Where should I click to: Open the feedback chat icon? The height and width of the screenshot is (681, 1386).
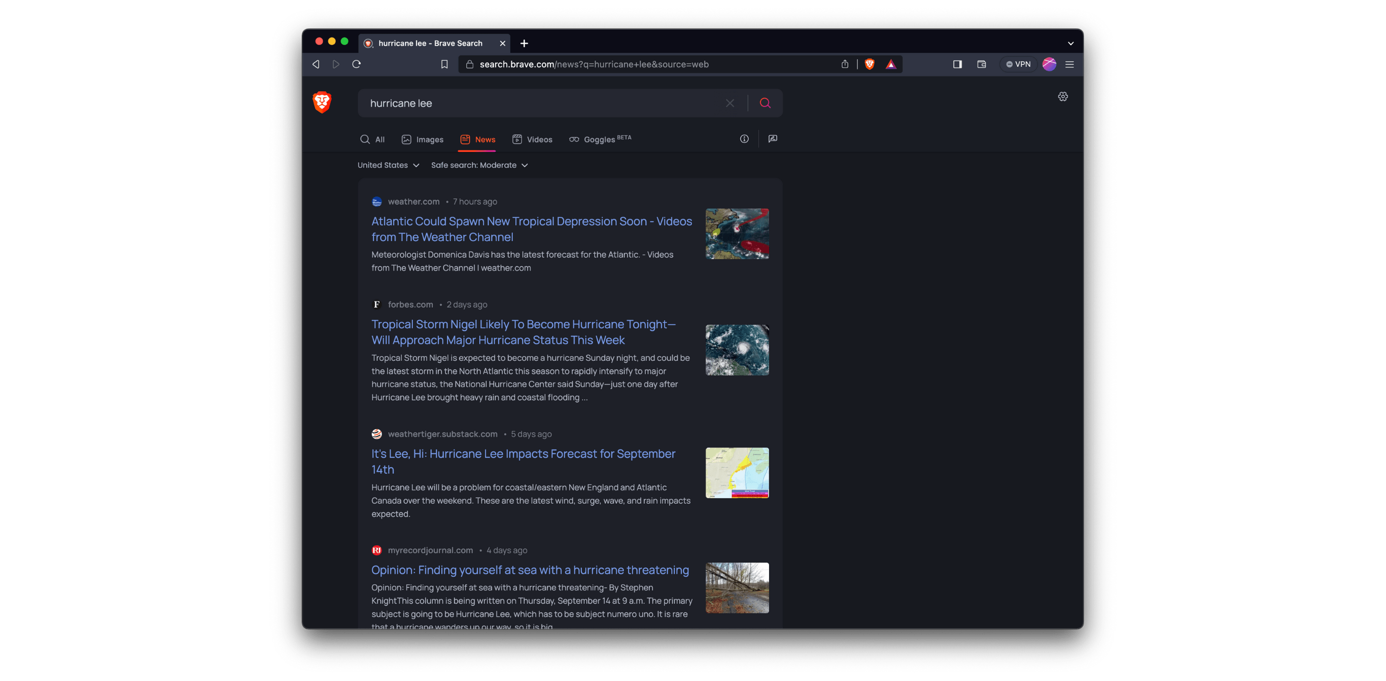click(x=773, y=139)
